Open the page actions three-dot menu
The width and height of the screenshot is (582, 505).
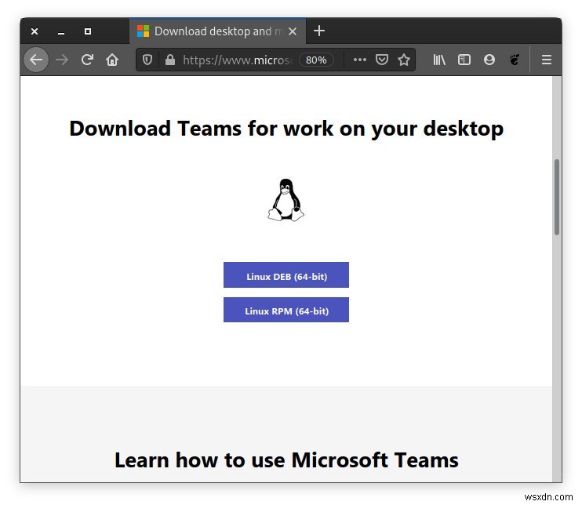(360, 60)
